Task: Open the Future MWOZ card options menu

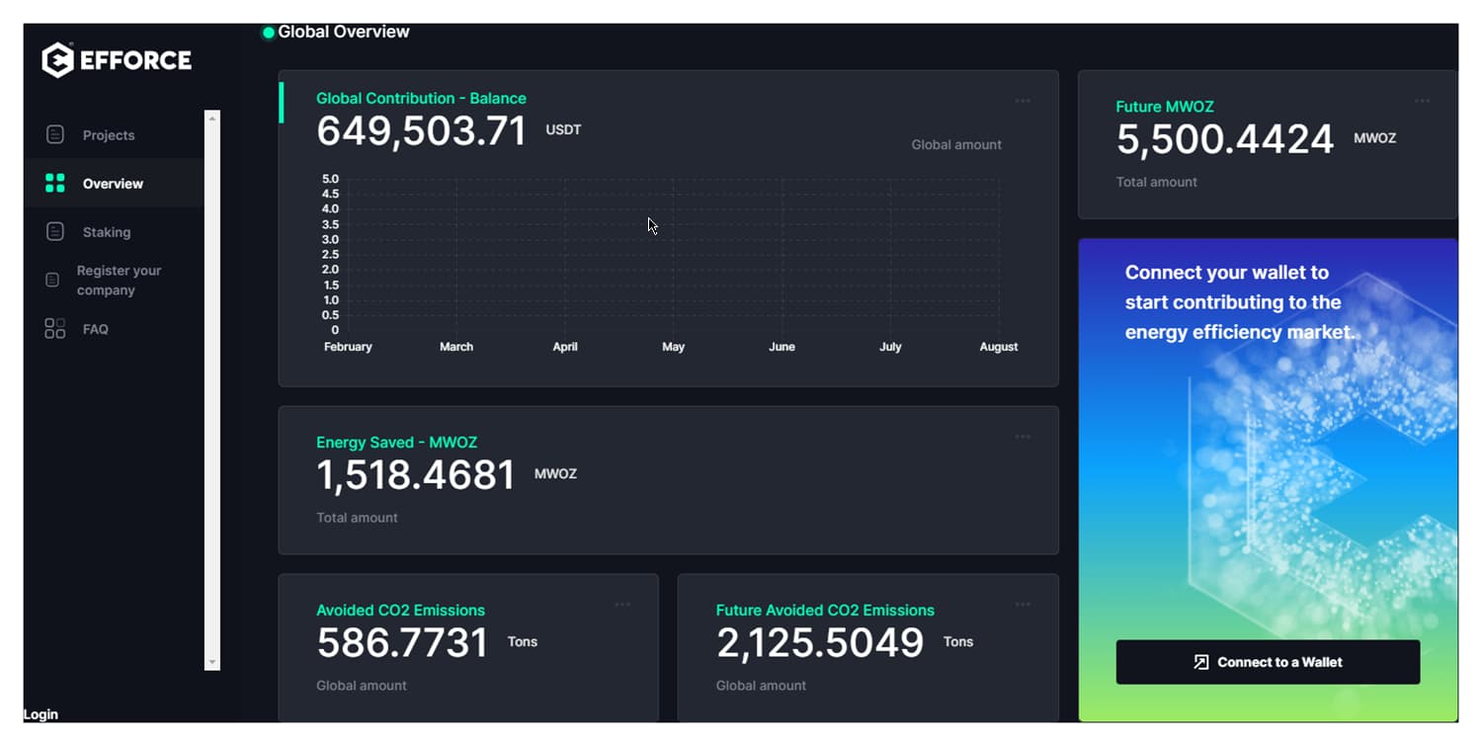Action: coord(1422,101)
